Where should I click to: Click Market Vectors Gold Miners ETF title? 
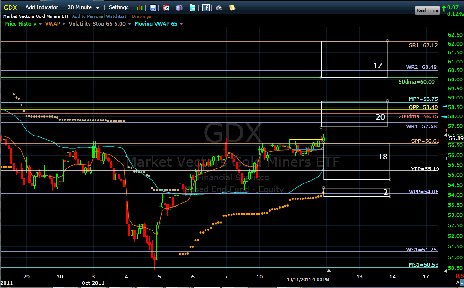coord(36,16)
